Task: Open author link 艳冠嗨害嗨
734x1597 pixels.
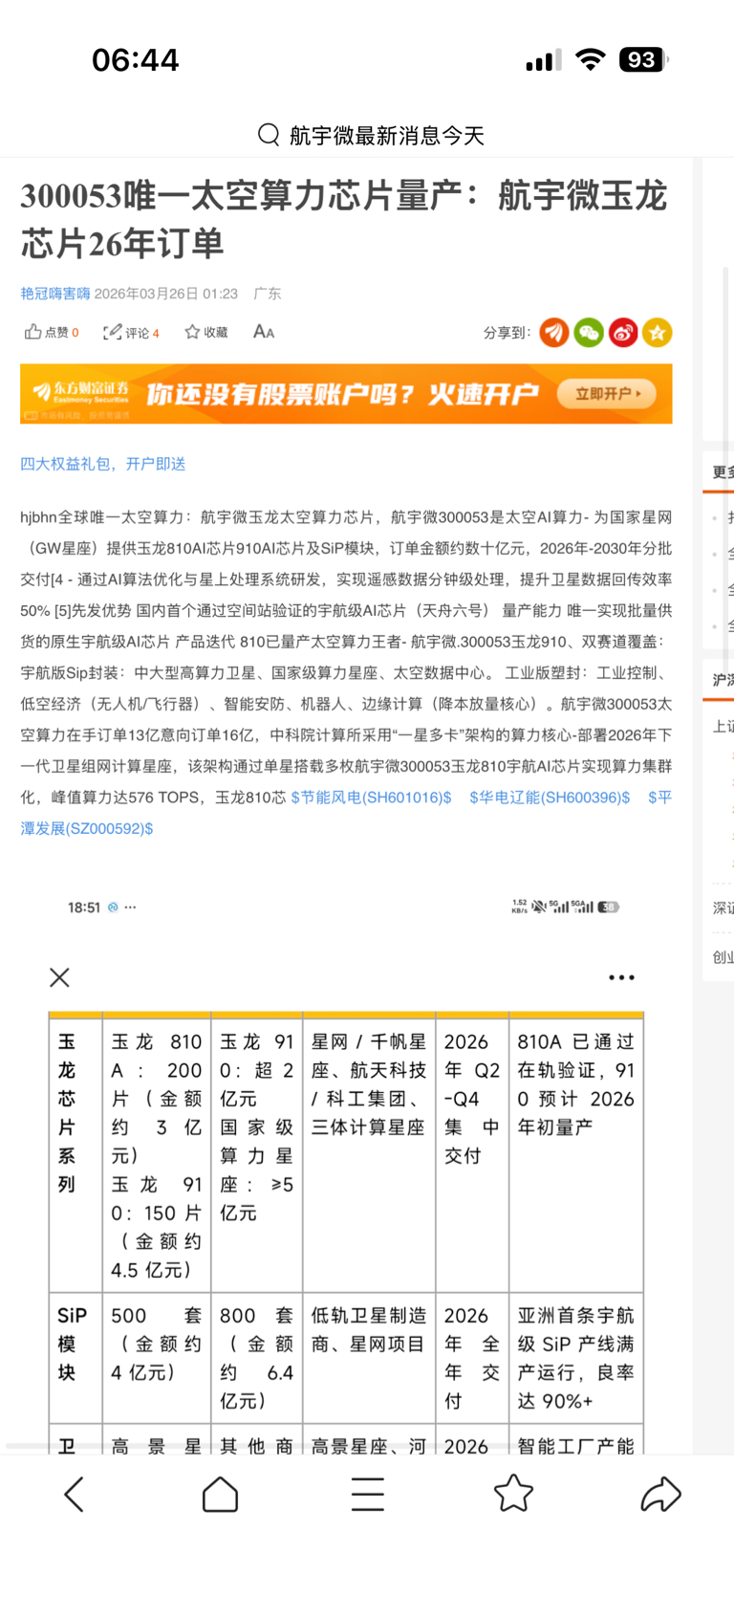Action: tap(55, 294)
